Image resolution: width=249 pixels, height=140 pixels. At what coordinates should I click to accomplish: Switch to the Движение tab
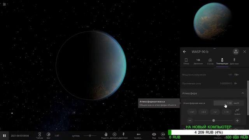coord(198,61)
